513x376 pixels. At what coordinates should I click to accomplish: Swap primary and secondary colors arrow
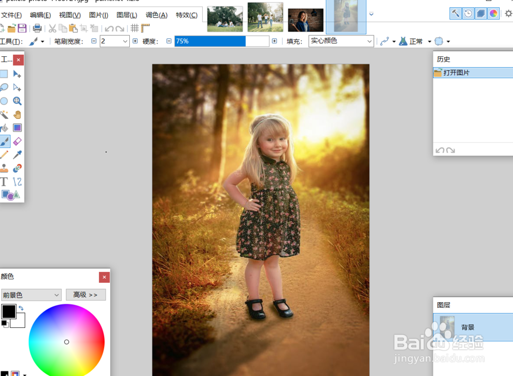click(x=21, y=308)
